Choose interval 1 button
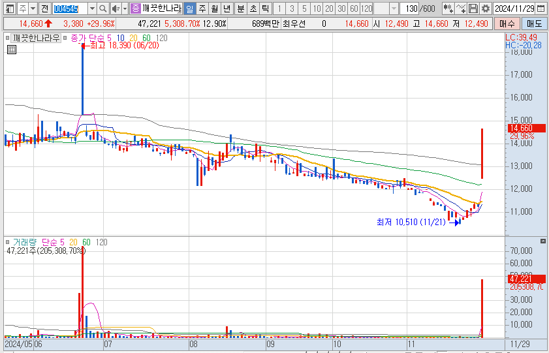Image resolution: width=549 pixels, height=353 pixels. coord(279,8)
